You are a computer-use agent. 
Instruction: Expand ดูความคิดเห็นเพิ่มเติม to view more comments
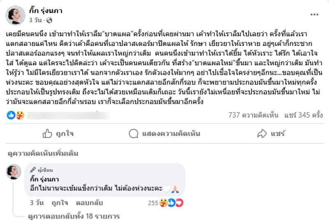click(43, 154)
